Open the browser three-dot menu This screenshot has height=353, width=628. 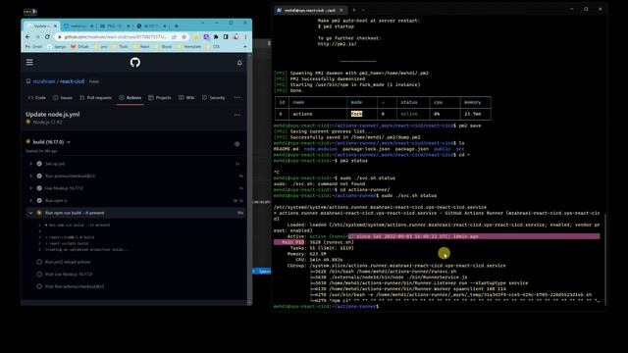[245, 37]
